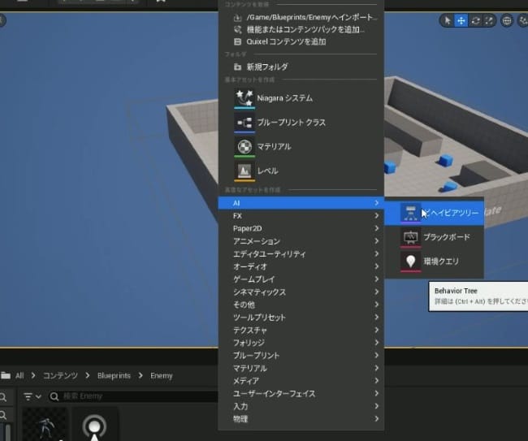This screenshot has height=441, width=528.
Task: Open the ユーザーインターフェイス menu entry
Action: [x=301, y=394]
